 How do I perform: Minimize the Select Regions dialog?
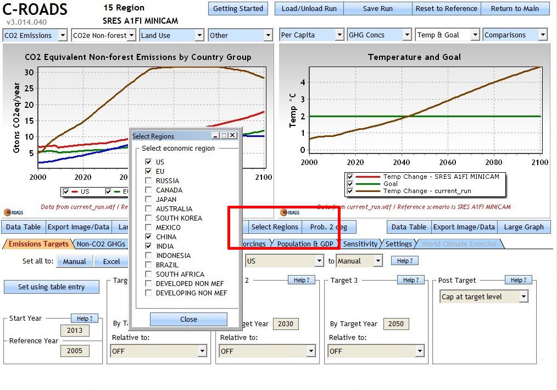[x=215, y=135]
